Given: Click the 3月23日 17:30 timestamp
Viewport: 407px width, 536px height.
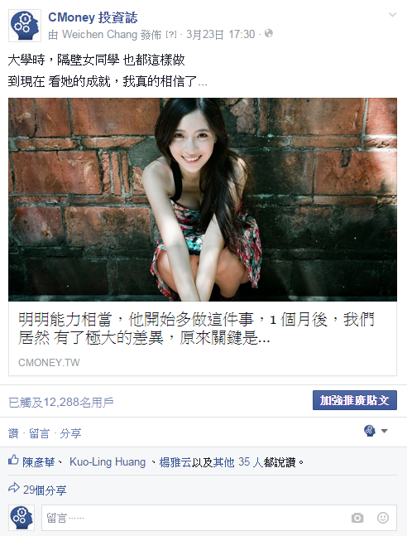Looking at the screenshot, I should [221, 34].
